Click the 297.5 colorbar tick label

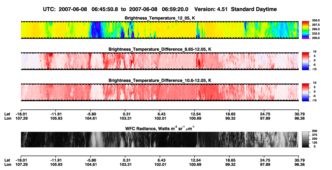[x=316, y=25]
